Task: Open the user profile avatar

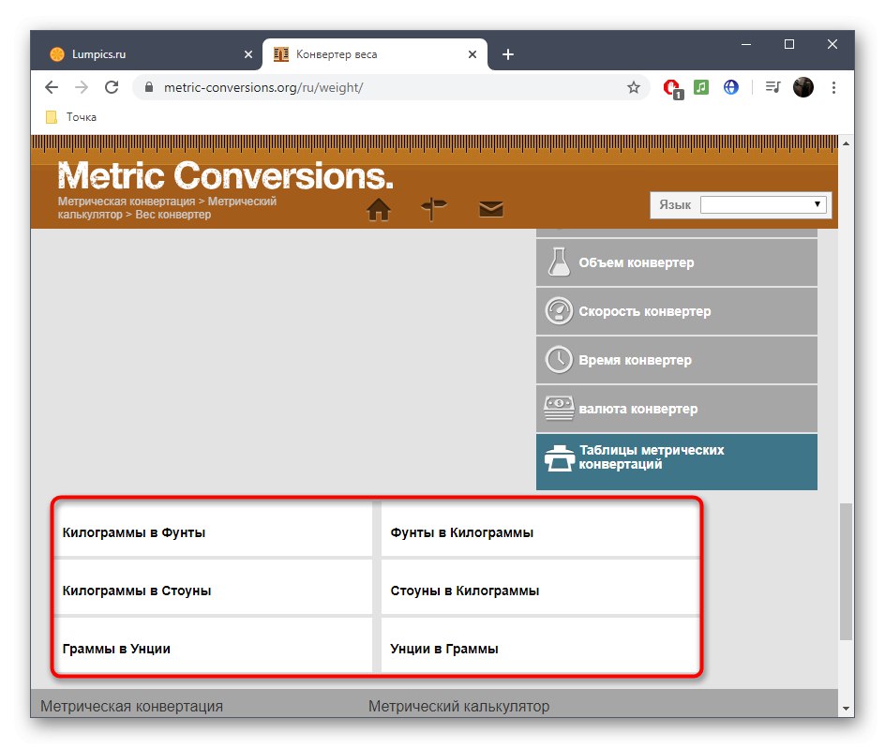Action: pyautogui.click(x=803, y=87)
